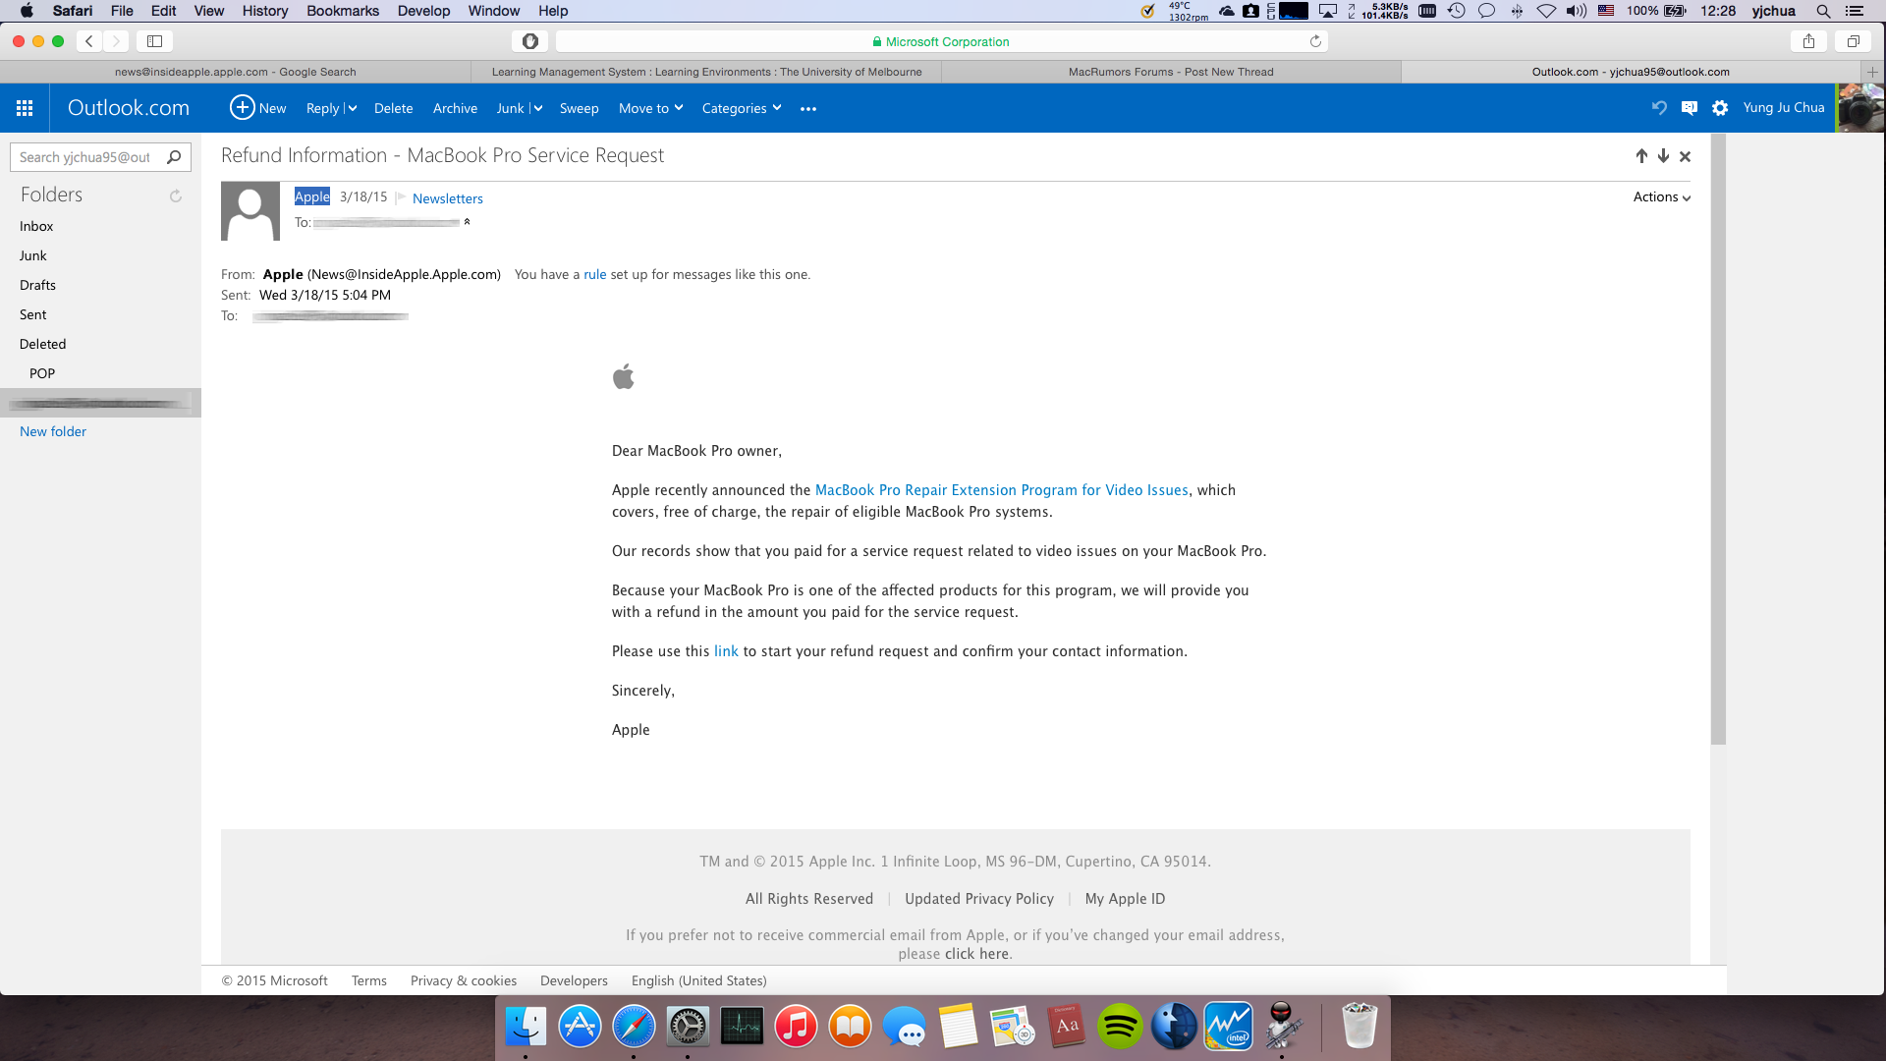The image size is (1886, 1061).
Task: Switch to Learning Management System tab
Action: pos(706,72)
